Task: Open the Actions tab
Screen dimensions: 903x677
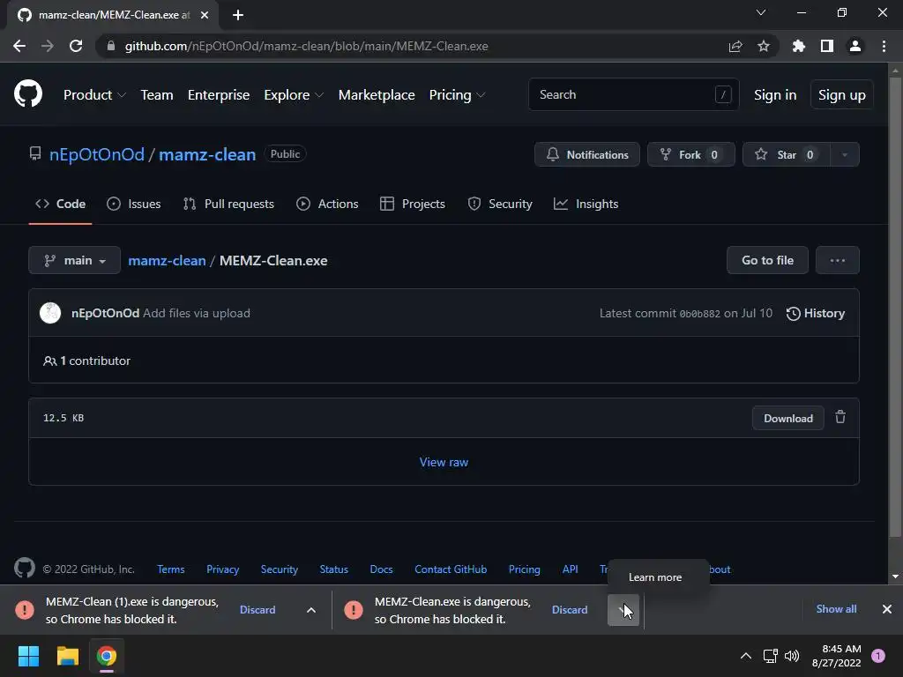Action: tap(327, 204)
